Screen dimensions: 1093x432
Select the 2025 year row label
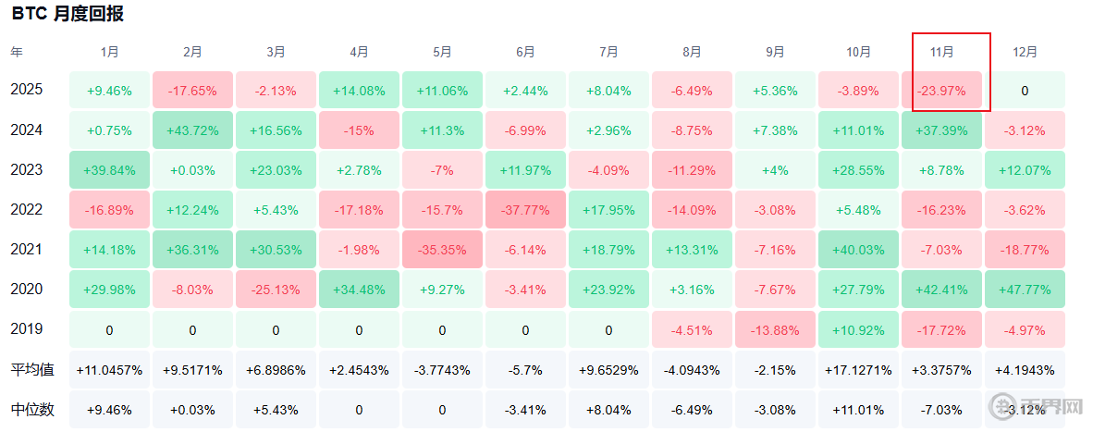tap(27, 90)
